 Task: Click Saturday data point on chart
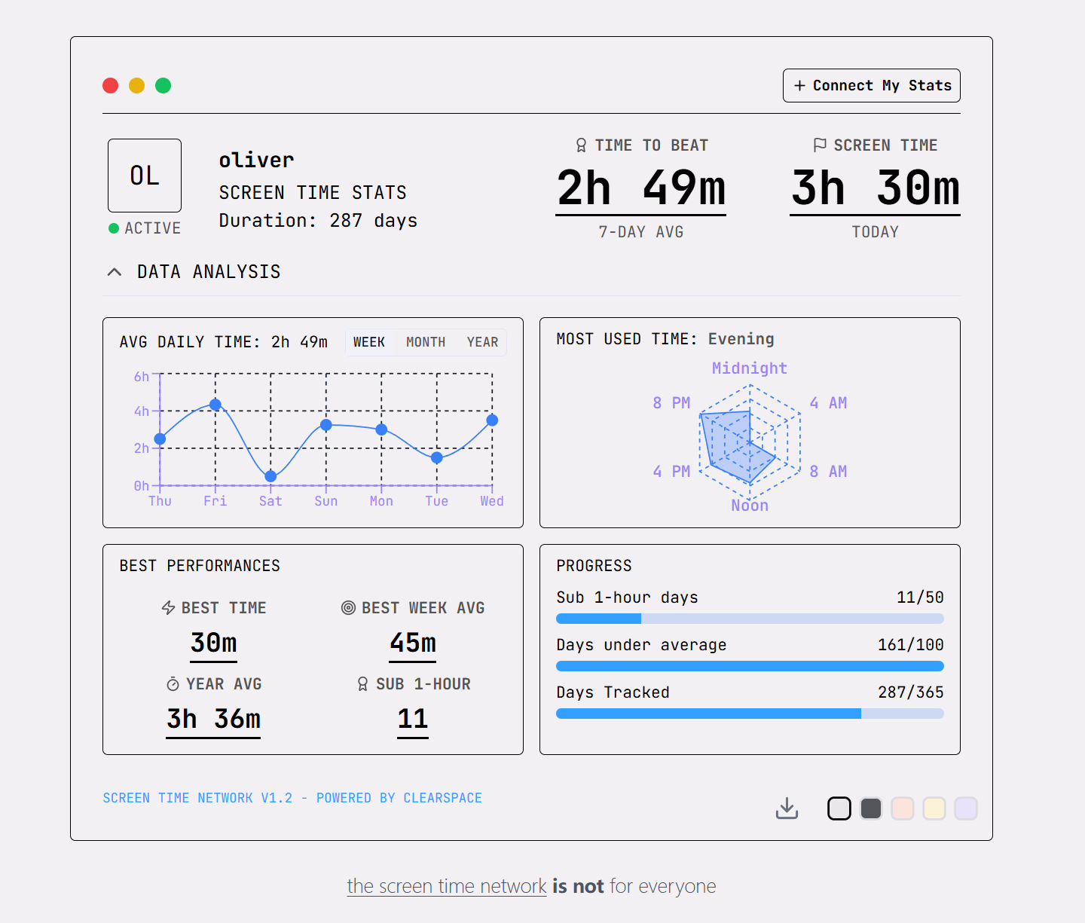coord(270,476)
